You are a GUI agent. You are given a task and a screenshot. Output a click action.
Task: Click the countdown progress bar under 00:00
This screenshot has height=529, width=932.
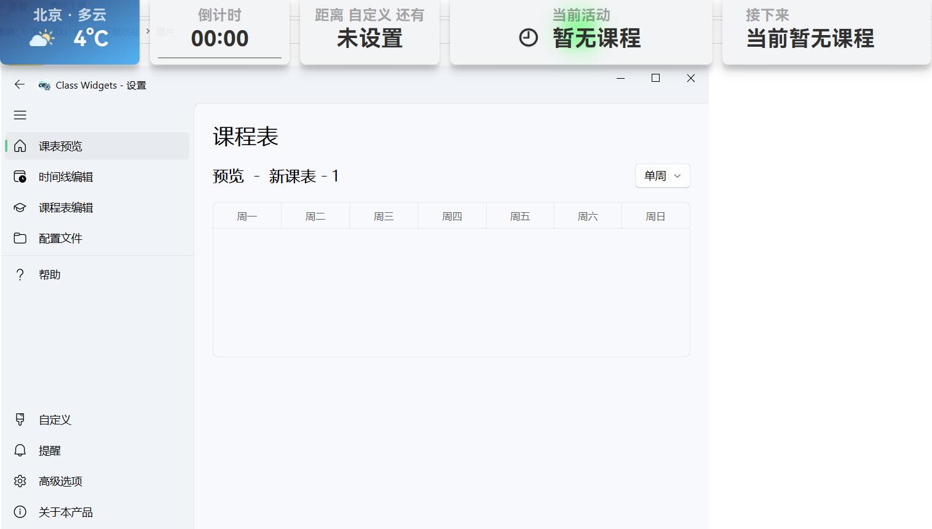click(x=219, y=58)
